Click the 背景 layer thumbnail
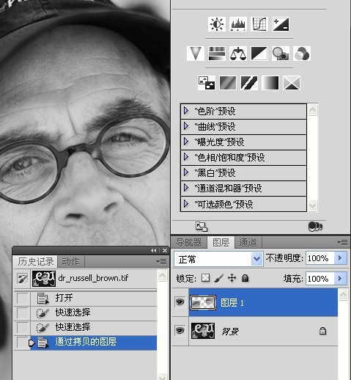 click(203, 331)
